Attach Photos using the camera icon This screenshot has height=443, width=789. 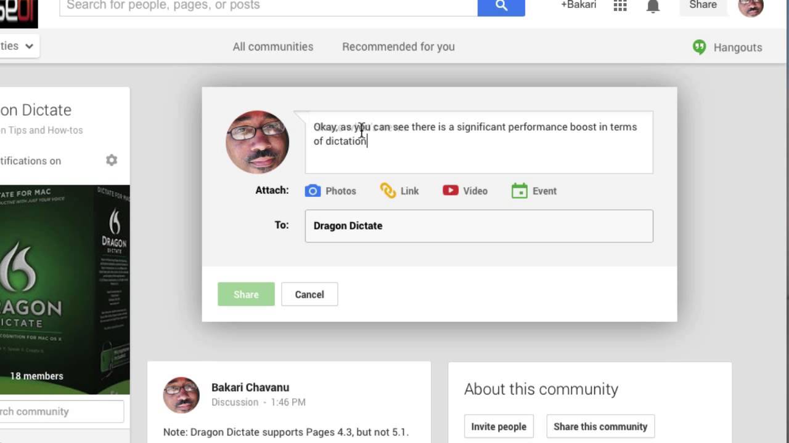click(x=313, y=191)
